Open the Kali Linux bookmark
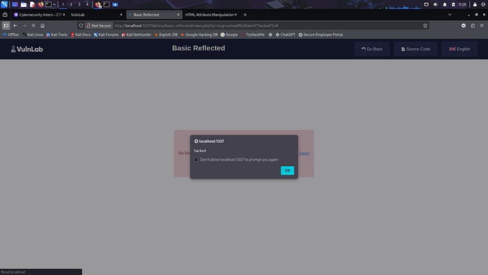 tap(33, 35)
